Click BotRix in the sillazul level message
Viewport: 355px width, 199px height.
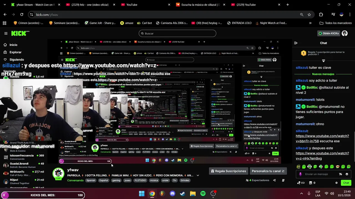(x=312, y=87)
